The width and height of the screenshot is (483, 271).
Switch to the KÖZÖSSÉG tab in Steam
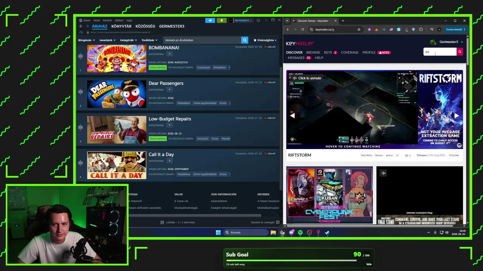click(x=145, y=26)
